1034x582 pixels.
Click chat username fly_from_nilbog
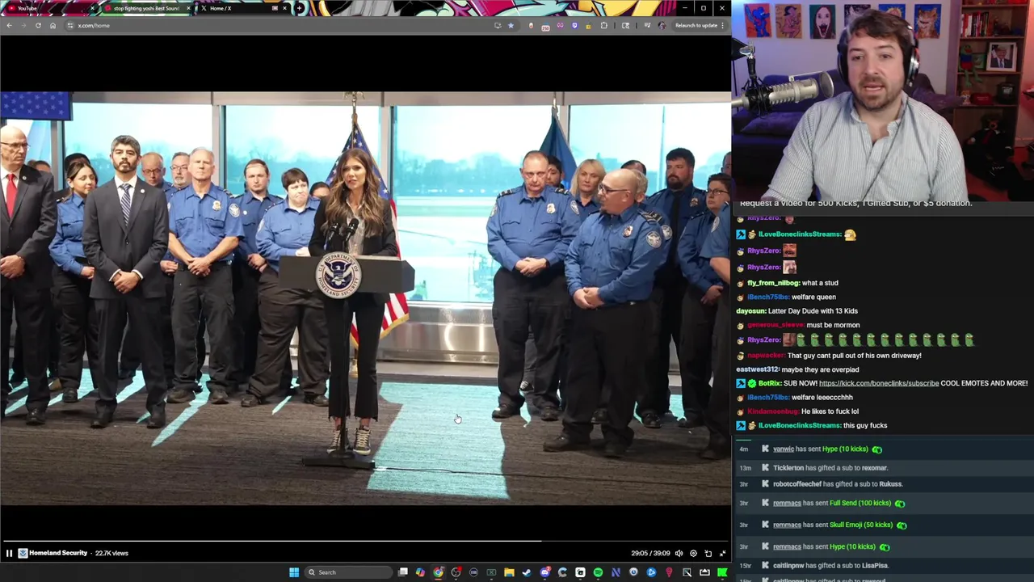pyautogui.click(x=772, y=283)
